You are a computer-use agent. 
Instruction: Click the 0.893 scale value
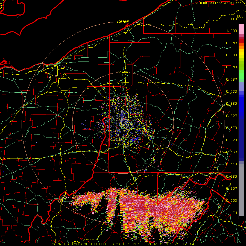tap(232, 55)
